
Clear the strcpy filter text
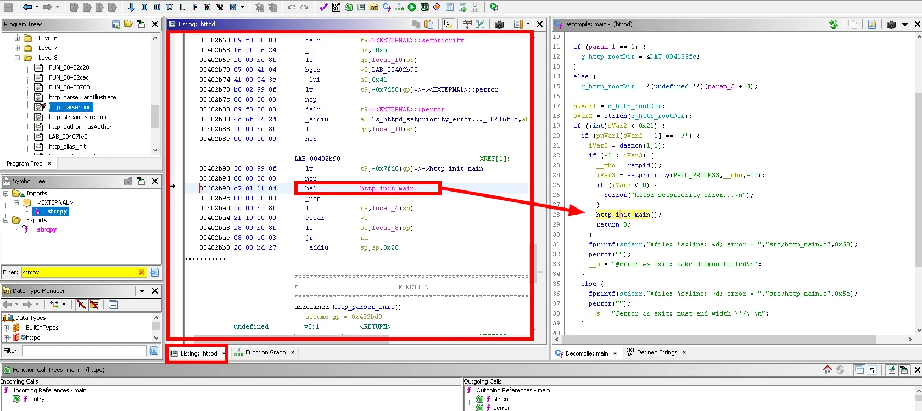tap(142, 272)
